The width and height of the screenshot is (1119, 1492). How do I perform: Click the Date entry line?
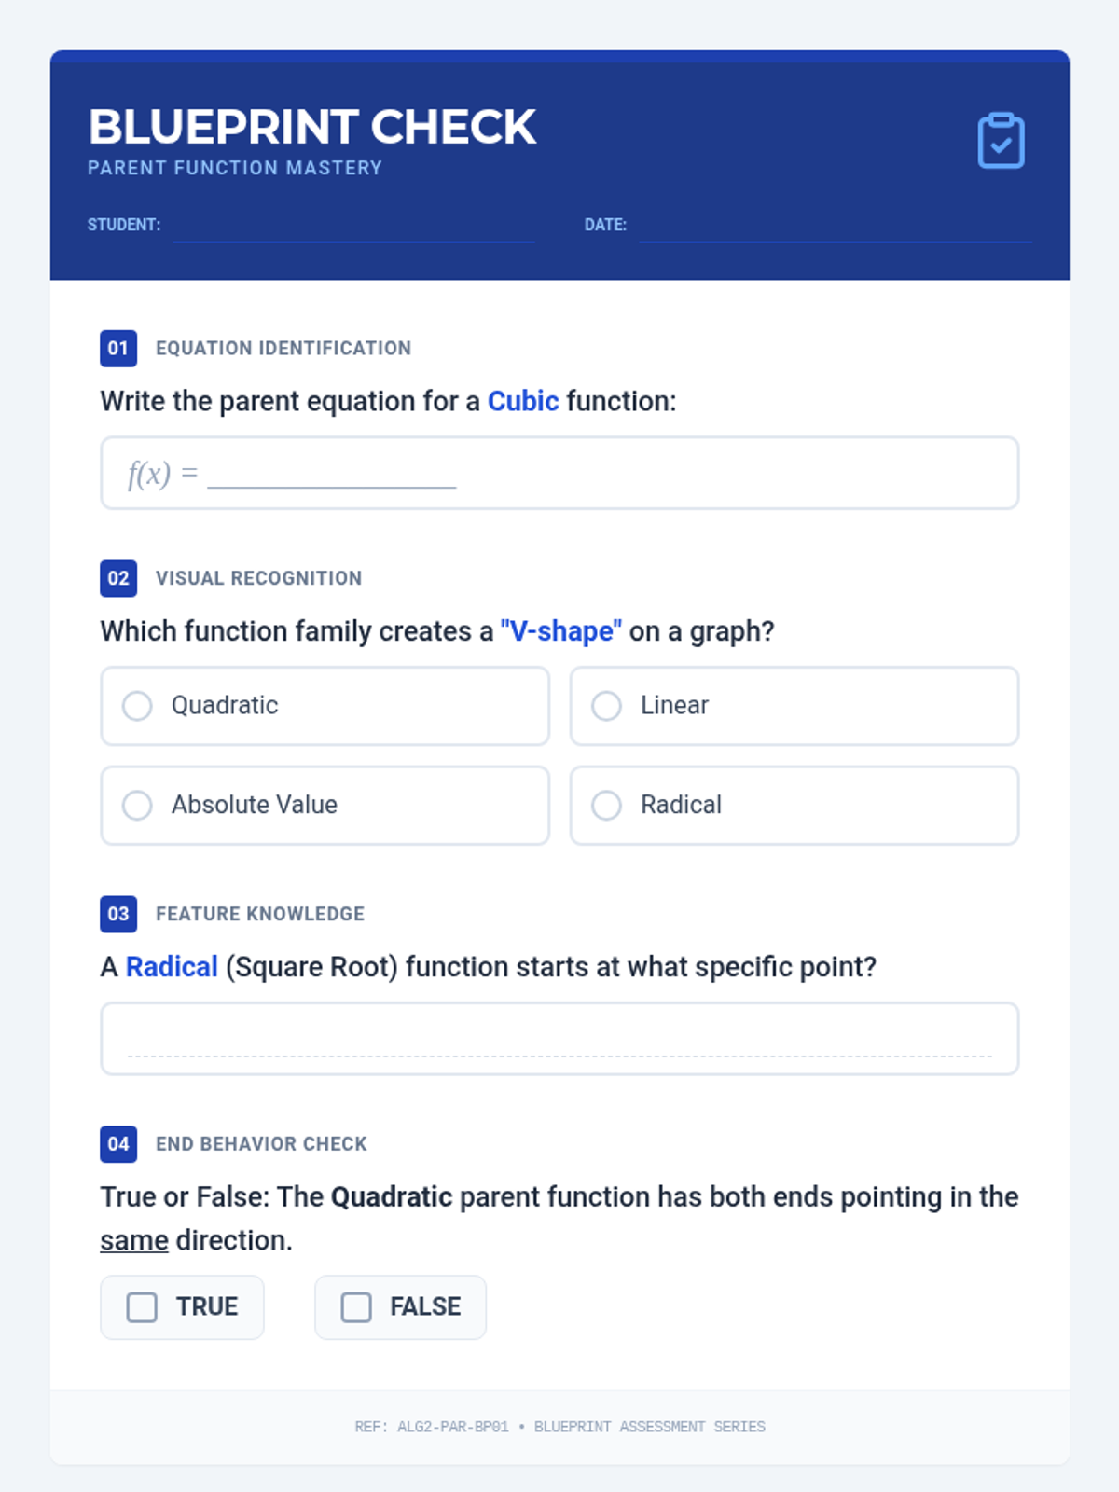(x=835, y=227)
